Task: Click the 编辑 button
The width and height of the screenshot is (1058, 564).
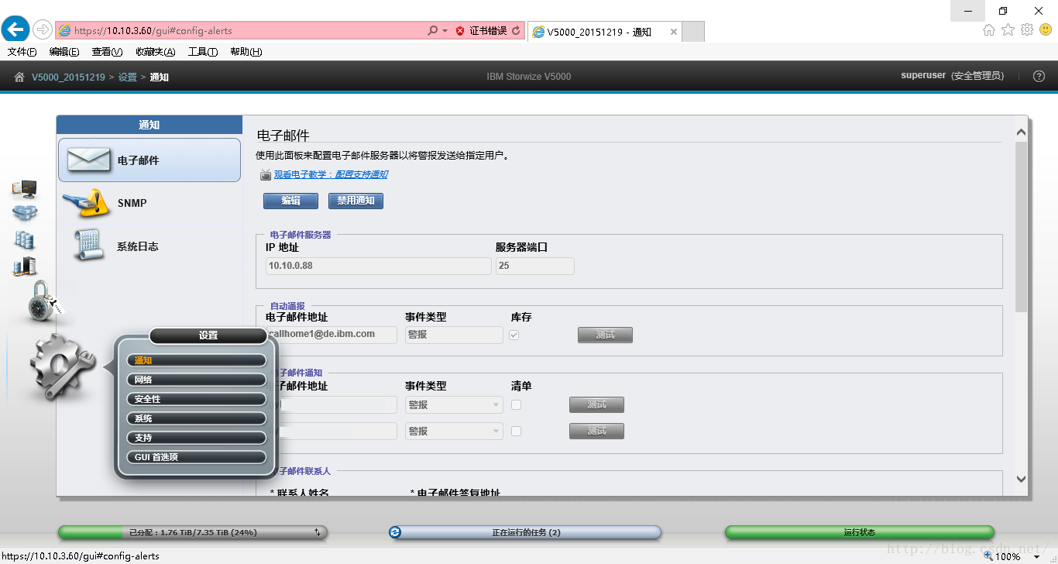Action: pos(290,201)
